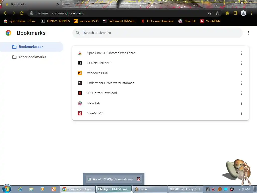Viewport: 257px width, 193px height.
Task: Open the more actions menu for FUNNY SNIPPIES
Action: tap(241, 63)
